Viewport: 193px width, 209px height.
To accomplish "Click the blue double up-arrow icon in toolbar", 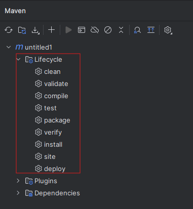I will click(x=151, y=30).
